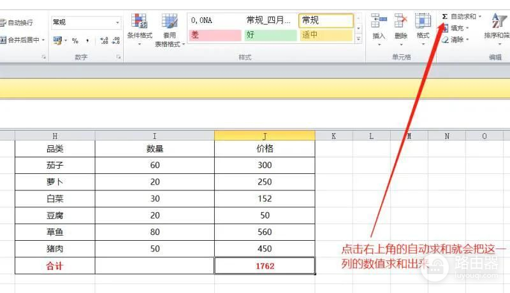This screenshot has height=293, width=510.
Task: Select column H header
Action: [x=55, y=136]
